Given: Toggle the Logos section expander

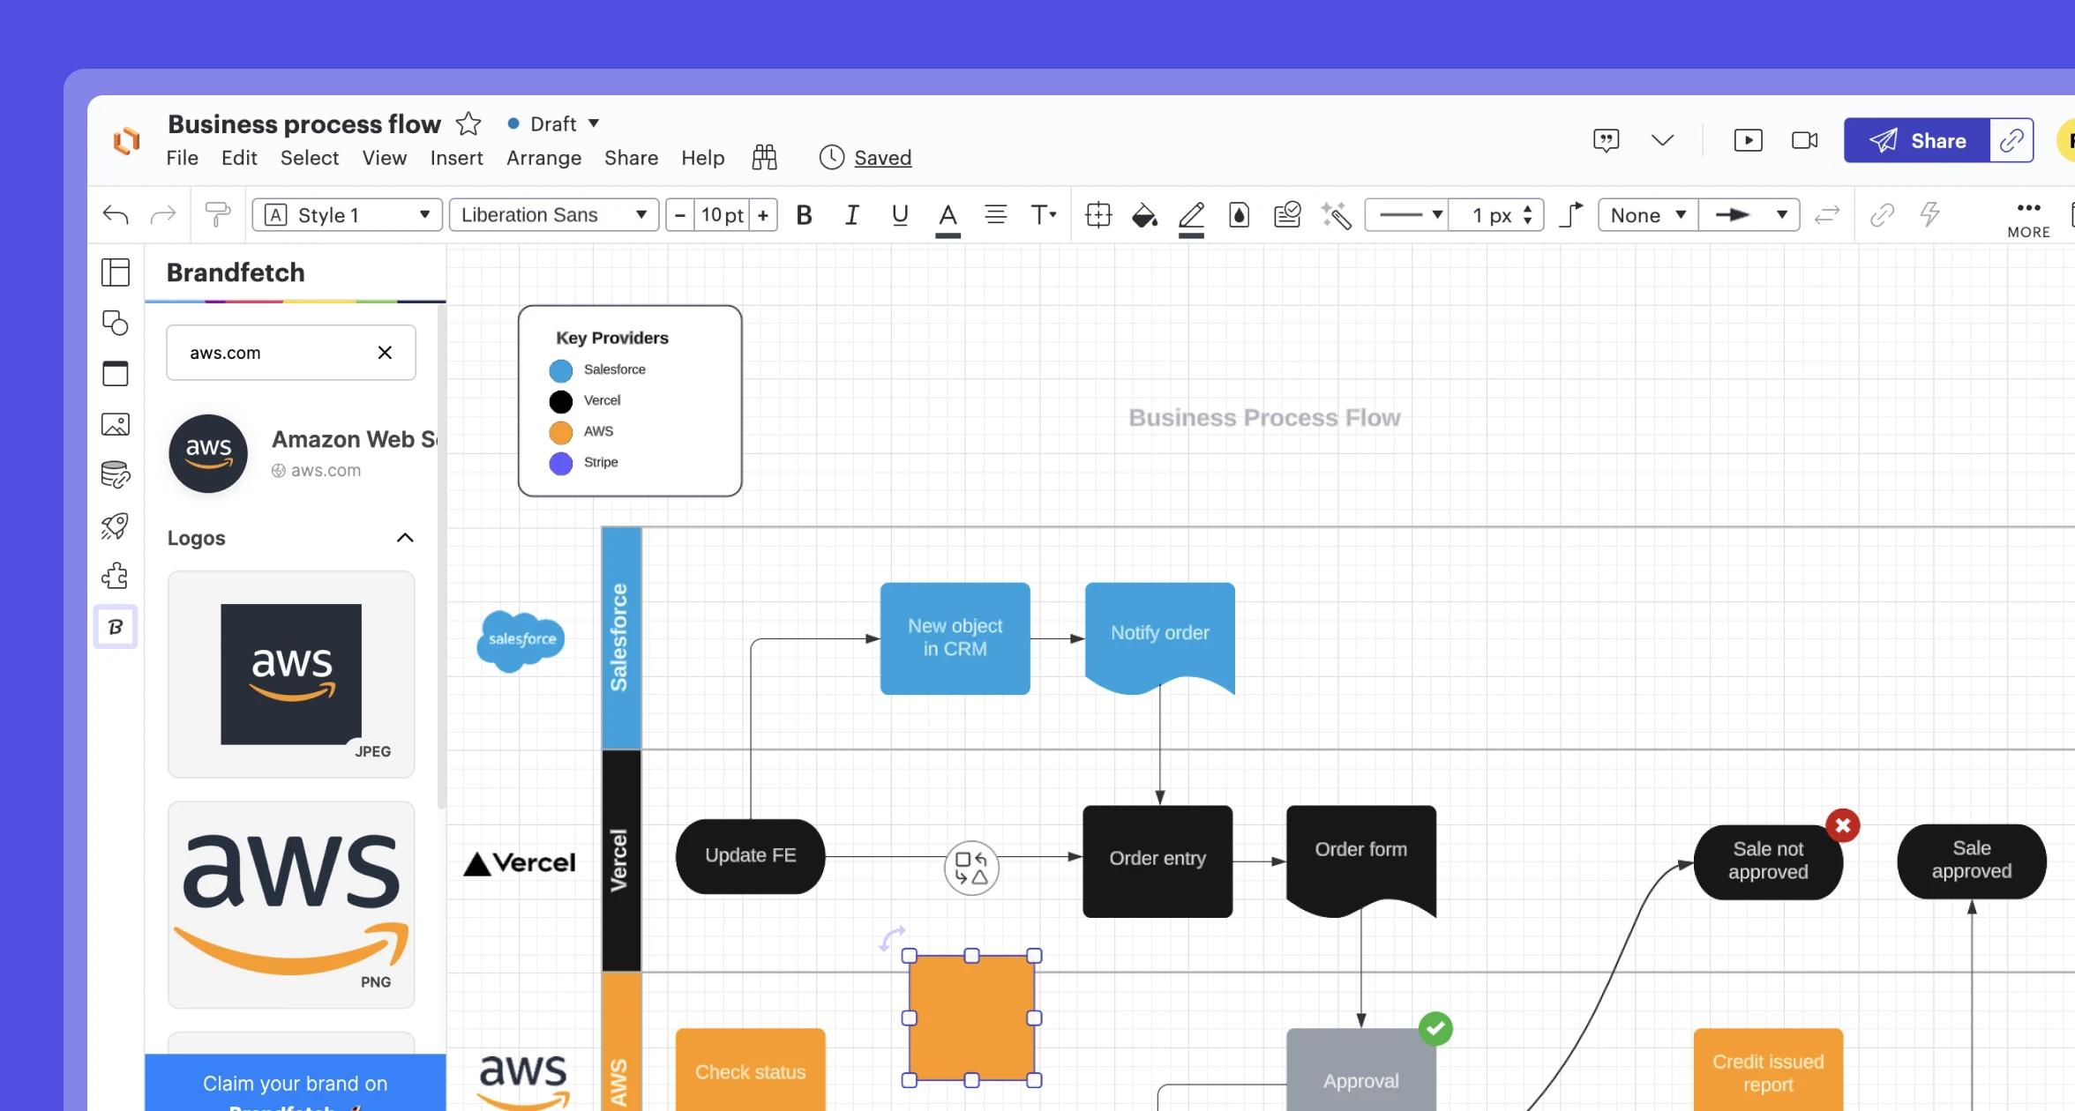Looking at the screenshot, I should [x=405, y=538].
